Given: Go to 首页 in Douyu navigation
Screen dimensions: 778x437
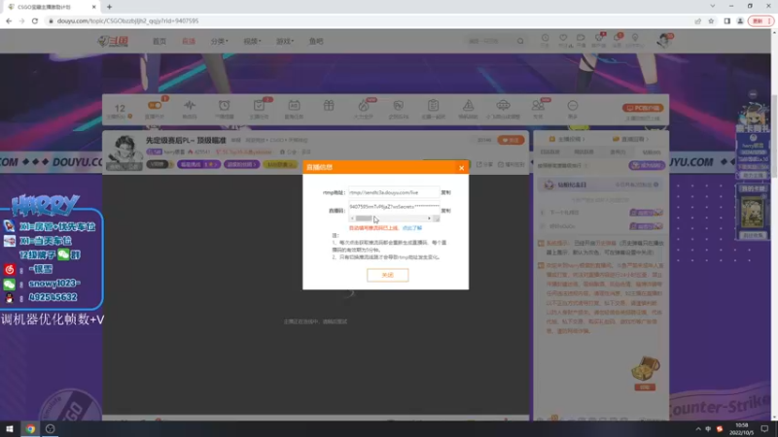Looking at the screenshot, I should pos(159,41).
